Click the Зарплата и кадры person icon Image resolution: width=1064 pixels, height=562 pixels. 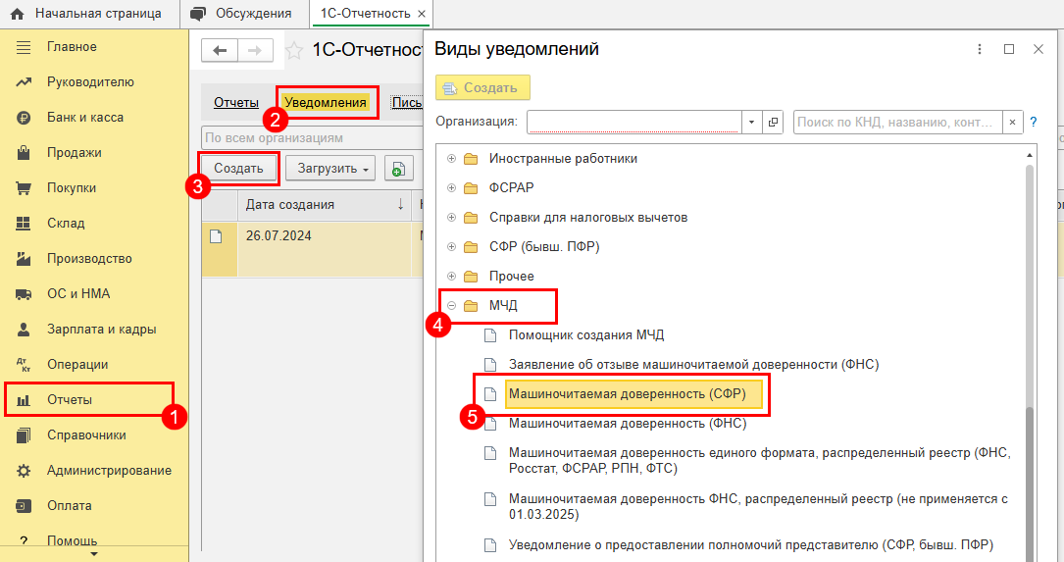[x=24, y=330]
